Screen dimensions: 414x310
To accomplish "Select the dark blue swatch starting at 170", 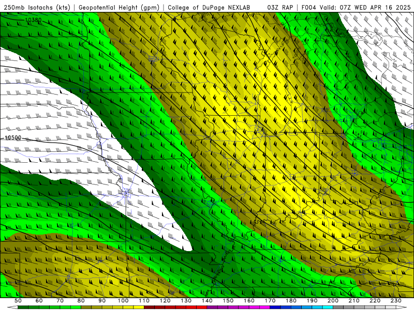I will click(275, 307).
